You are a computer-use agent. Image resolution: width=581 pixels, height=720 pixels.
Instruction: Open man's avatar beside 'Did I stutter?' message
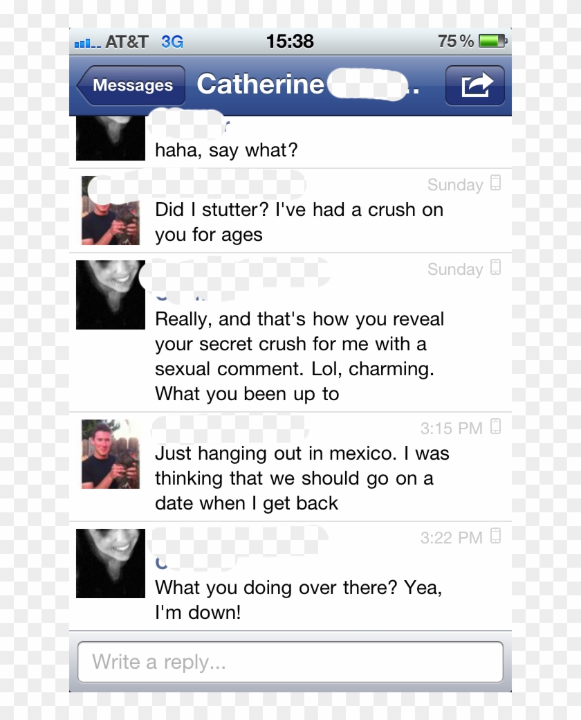click(111, 210)
